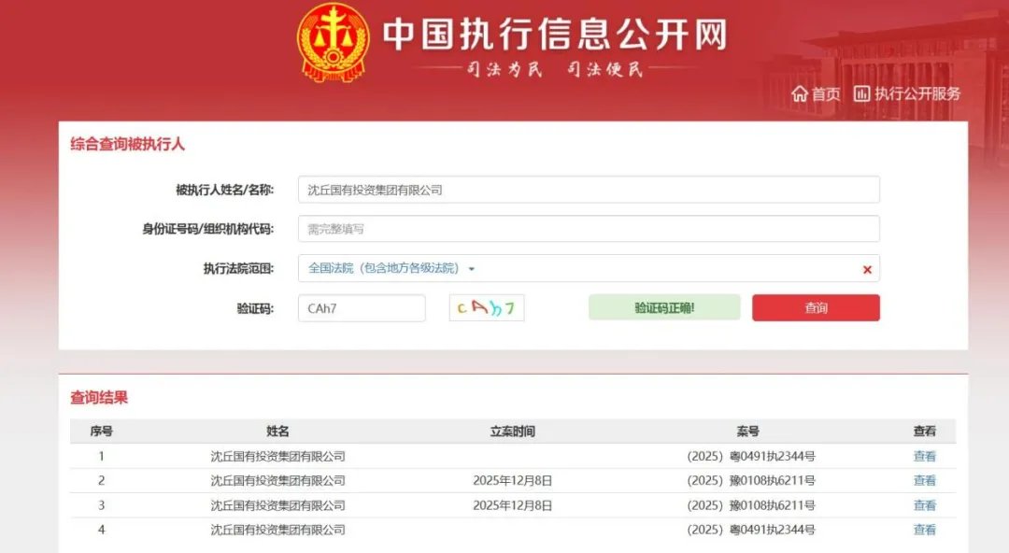1009x553 pixels.
Task: Click the 执行法院范围: field label
Action: [x=239, y=269]
